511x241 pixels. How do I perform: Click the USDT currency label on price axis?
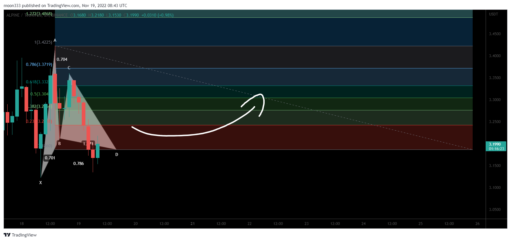(494, 14)
